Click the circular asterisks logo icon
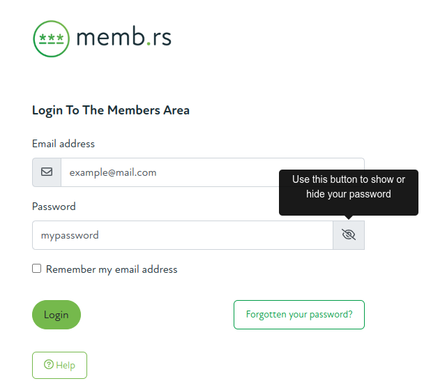The width and height of the screenshot is (431, 388). (x=51, y=38)
